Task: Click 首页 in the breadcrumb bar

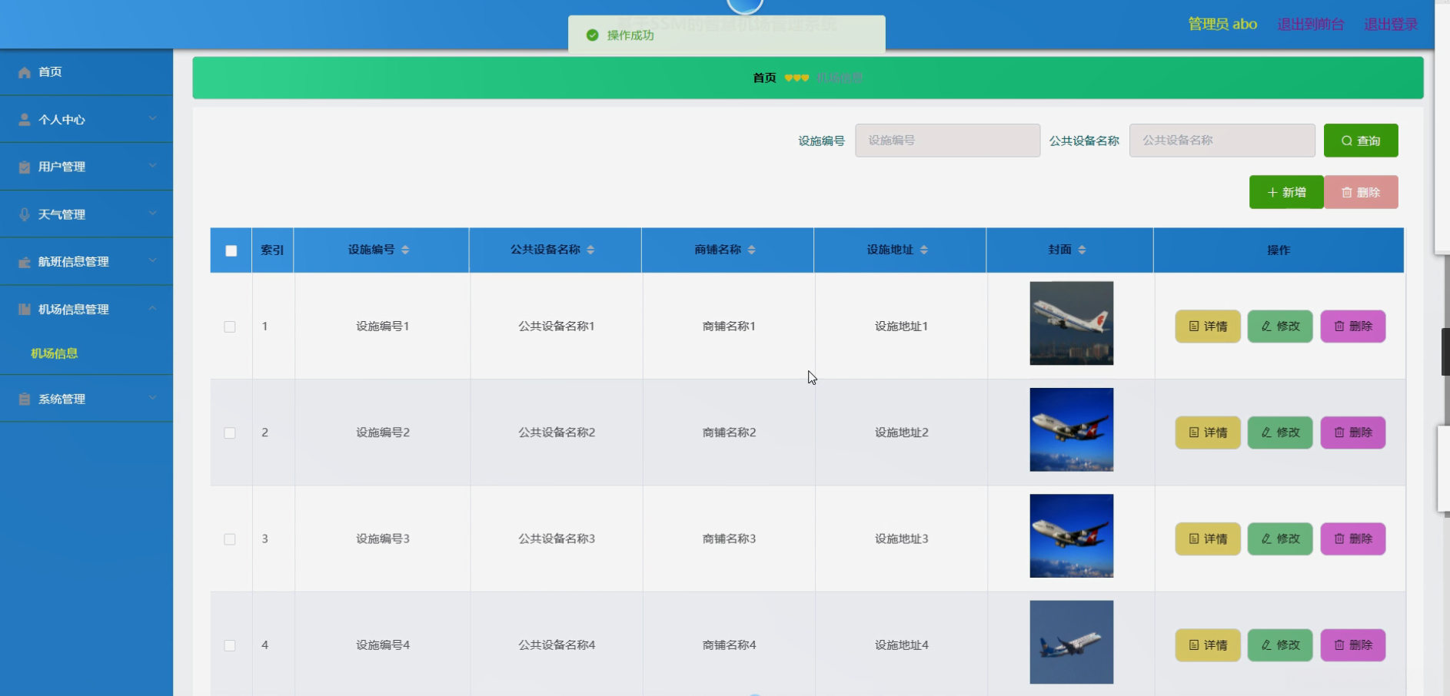Action: coord(764,78)
